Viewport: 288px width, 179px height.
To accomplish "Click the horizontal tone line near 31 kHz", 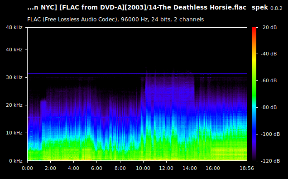I will click(137, 73).
